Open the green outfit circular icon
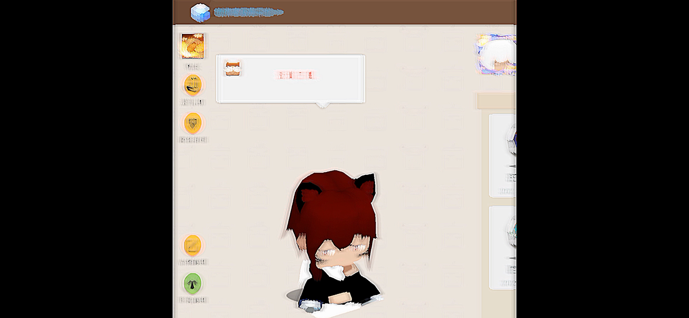 pyautogui.click(x=193, y=283)
